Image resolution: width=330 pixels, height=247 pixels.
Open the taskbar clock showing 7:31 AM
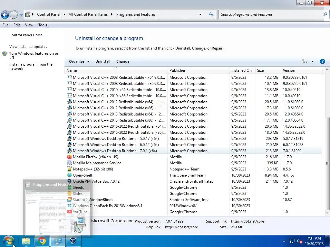coord(314,241)
